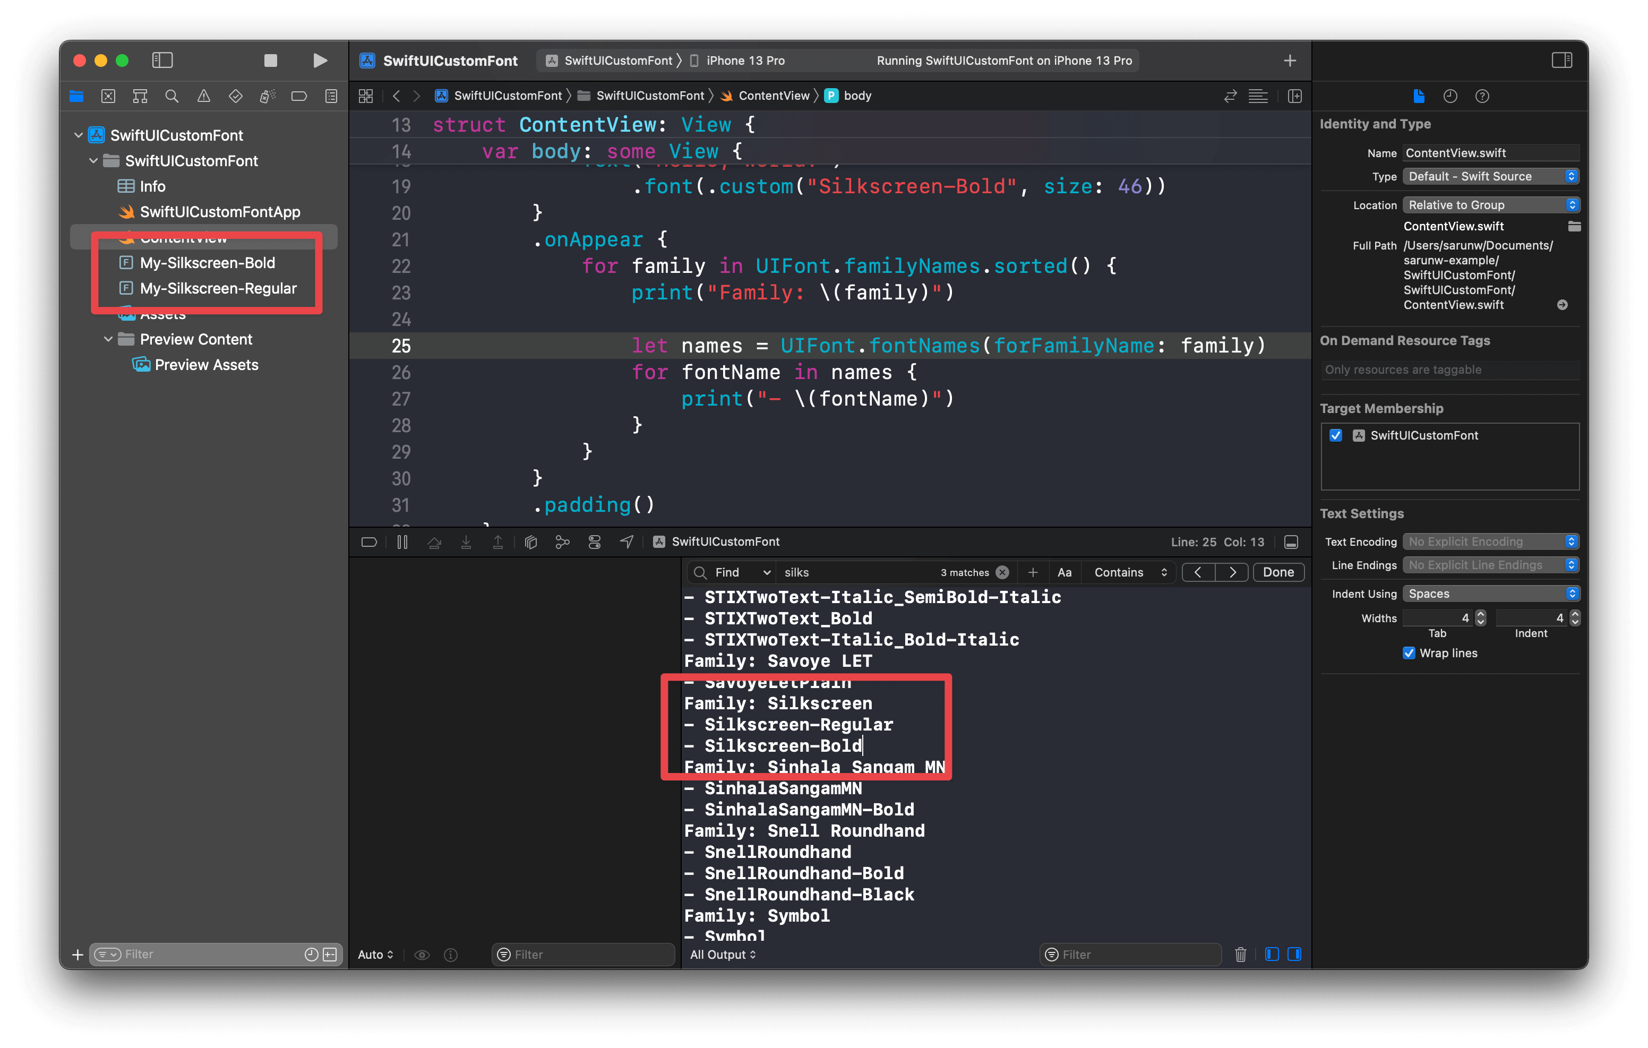Open Debug Memory Graph
Image resolution: width=1648 pixels, height=1048 pixels.
click(563, 542)
